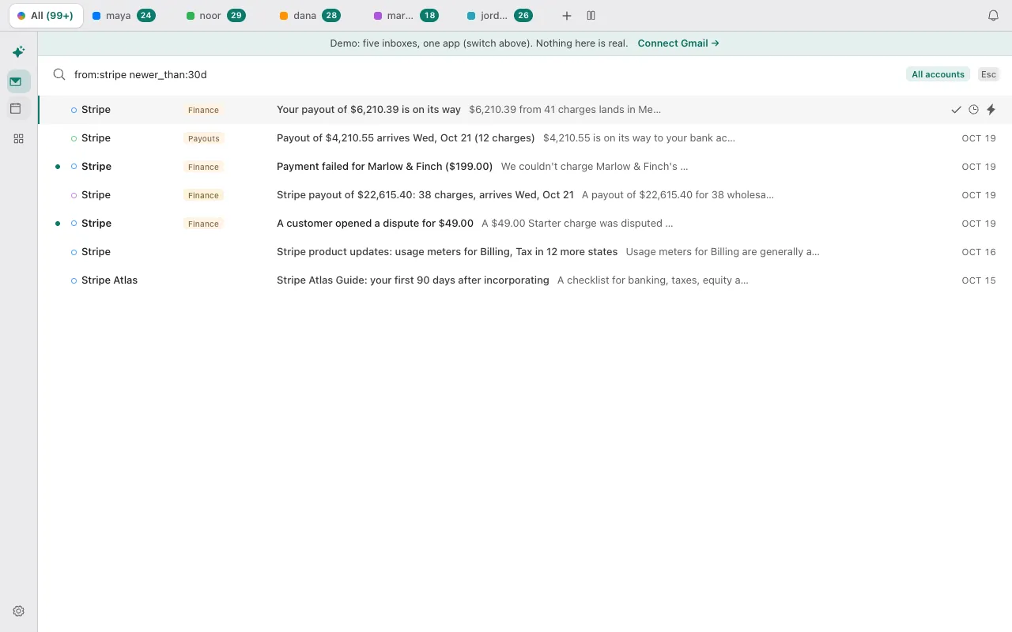Screen dimensions: 1012x632
Task: Open settings with the gear icon
Action: coord(19,611)
